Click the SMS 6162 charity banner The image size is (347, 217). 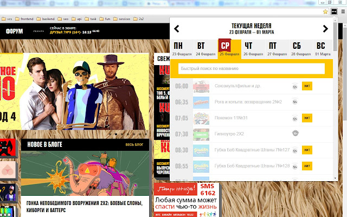click(187, 200)
